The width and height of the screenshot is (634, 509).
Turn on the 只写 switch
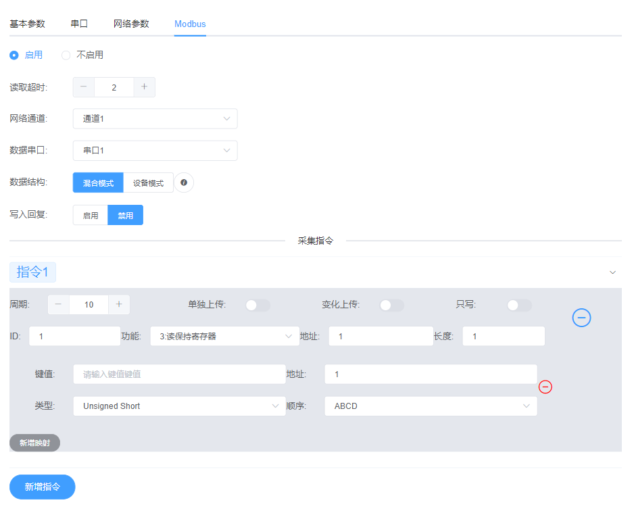pos(518,306)
